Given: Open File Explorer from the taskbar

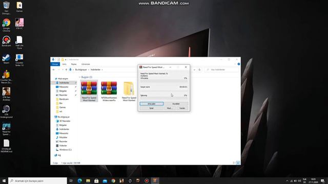Looking at the screenshot, I should click(88, 180).
